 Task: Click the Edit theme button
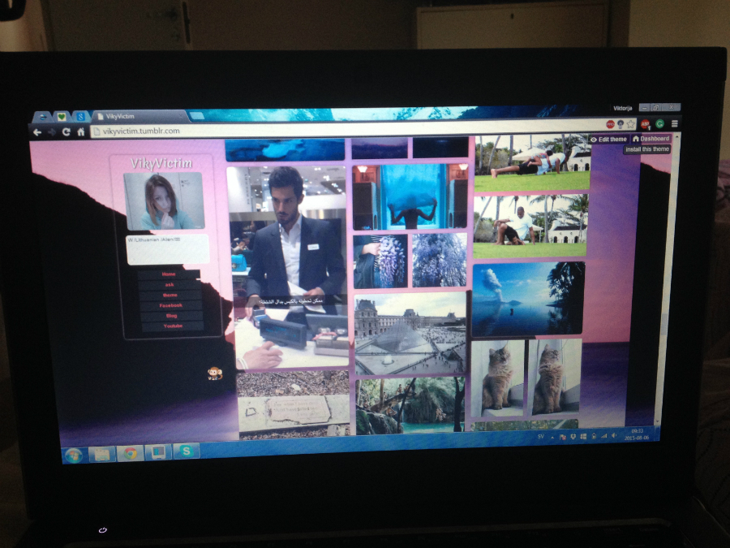609,140
